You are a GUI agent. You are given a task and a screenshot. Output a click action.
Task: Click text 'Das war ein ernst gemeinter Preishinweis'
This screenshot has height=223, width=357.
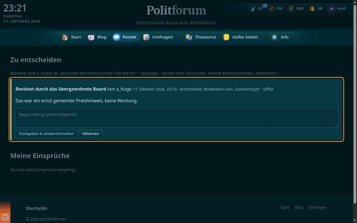[x=59, y=101]
